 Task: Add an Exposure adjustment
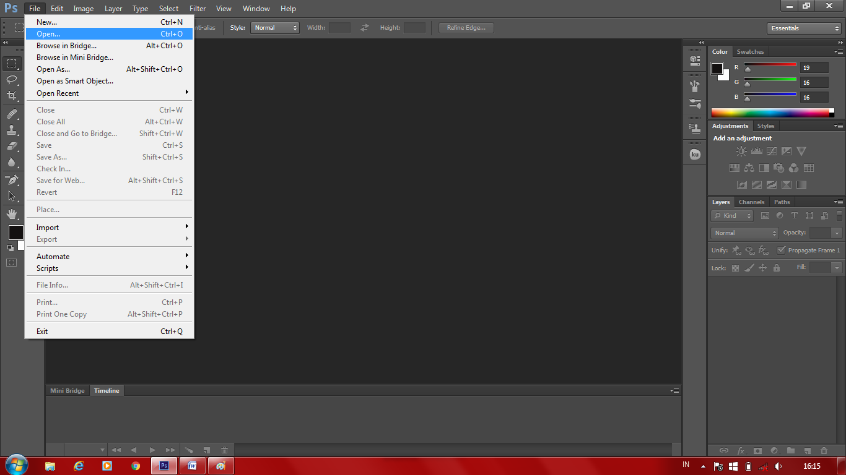(787, 151)
